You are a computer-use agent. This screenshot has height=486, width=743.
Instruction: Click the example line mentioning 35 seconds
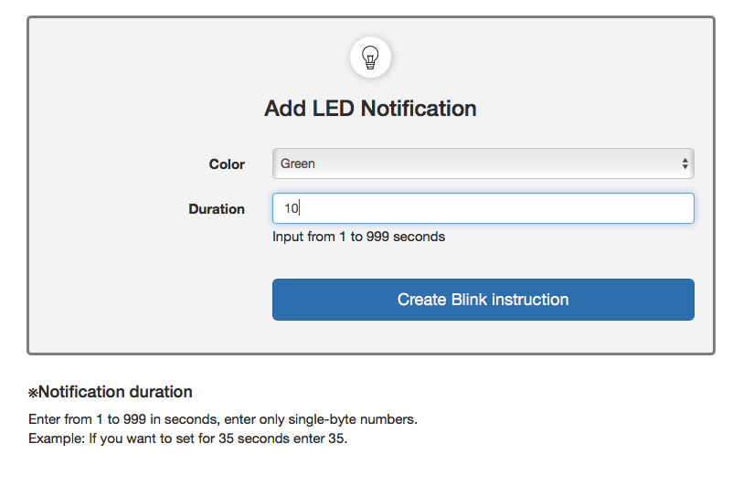tap(187, 438)
